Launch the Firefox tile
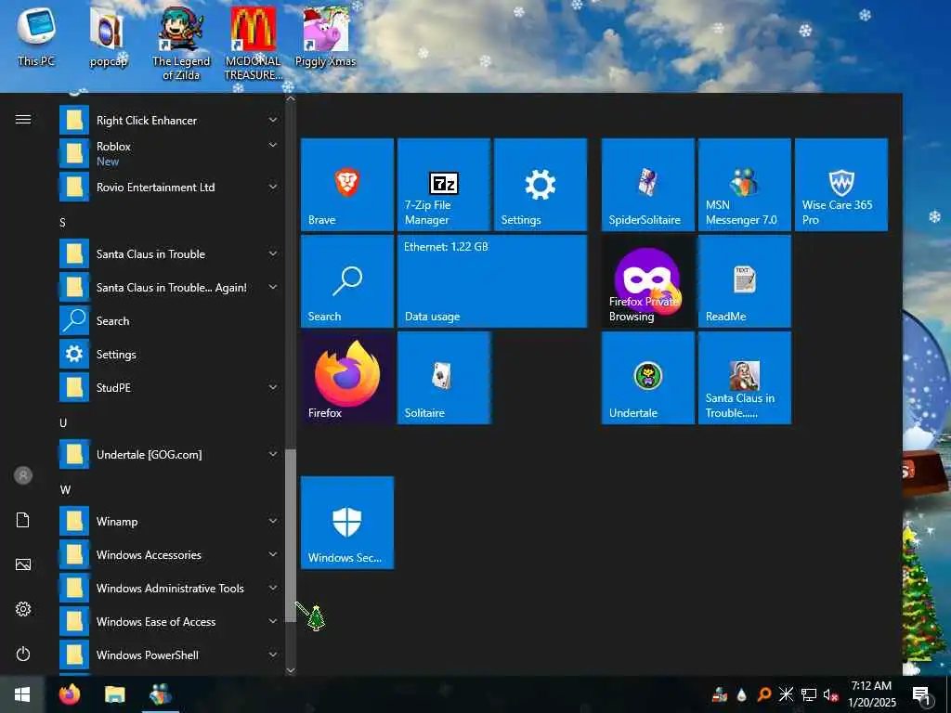The image size is (951, 713). [347, 378]
